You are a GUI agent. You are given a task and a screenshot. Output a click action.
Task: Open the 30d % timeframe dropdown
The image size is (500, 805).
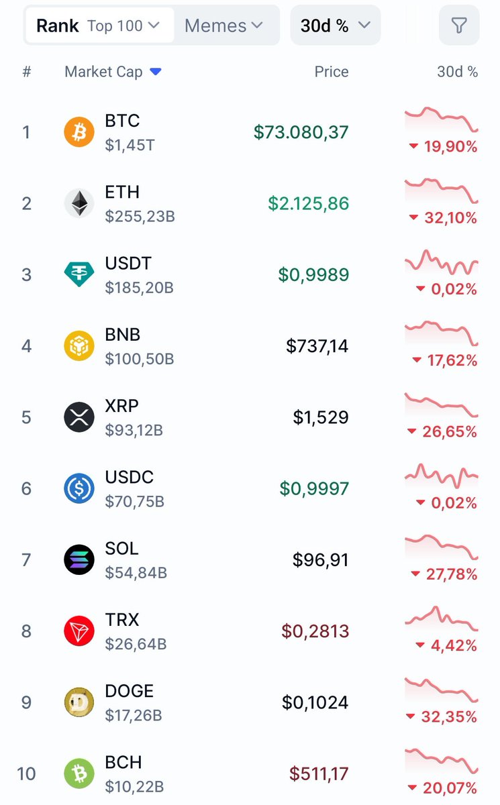335,26
